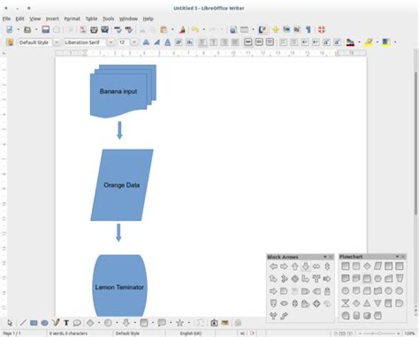Select the Ellipse drawing tool
Screen dimensions: 419x337
(45, 323)
